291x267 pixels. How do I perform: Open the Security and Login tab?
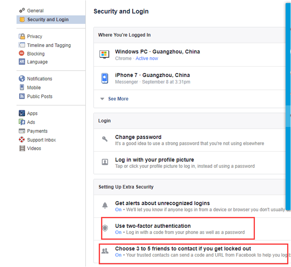pyautogui.click(x=48, y=20)
